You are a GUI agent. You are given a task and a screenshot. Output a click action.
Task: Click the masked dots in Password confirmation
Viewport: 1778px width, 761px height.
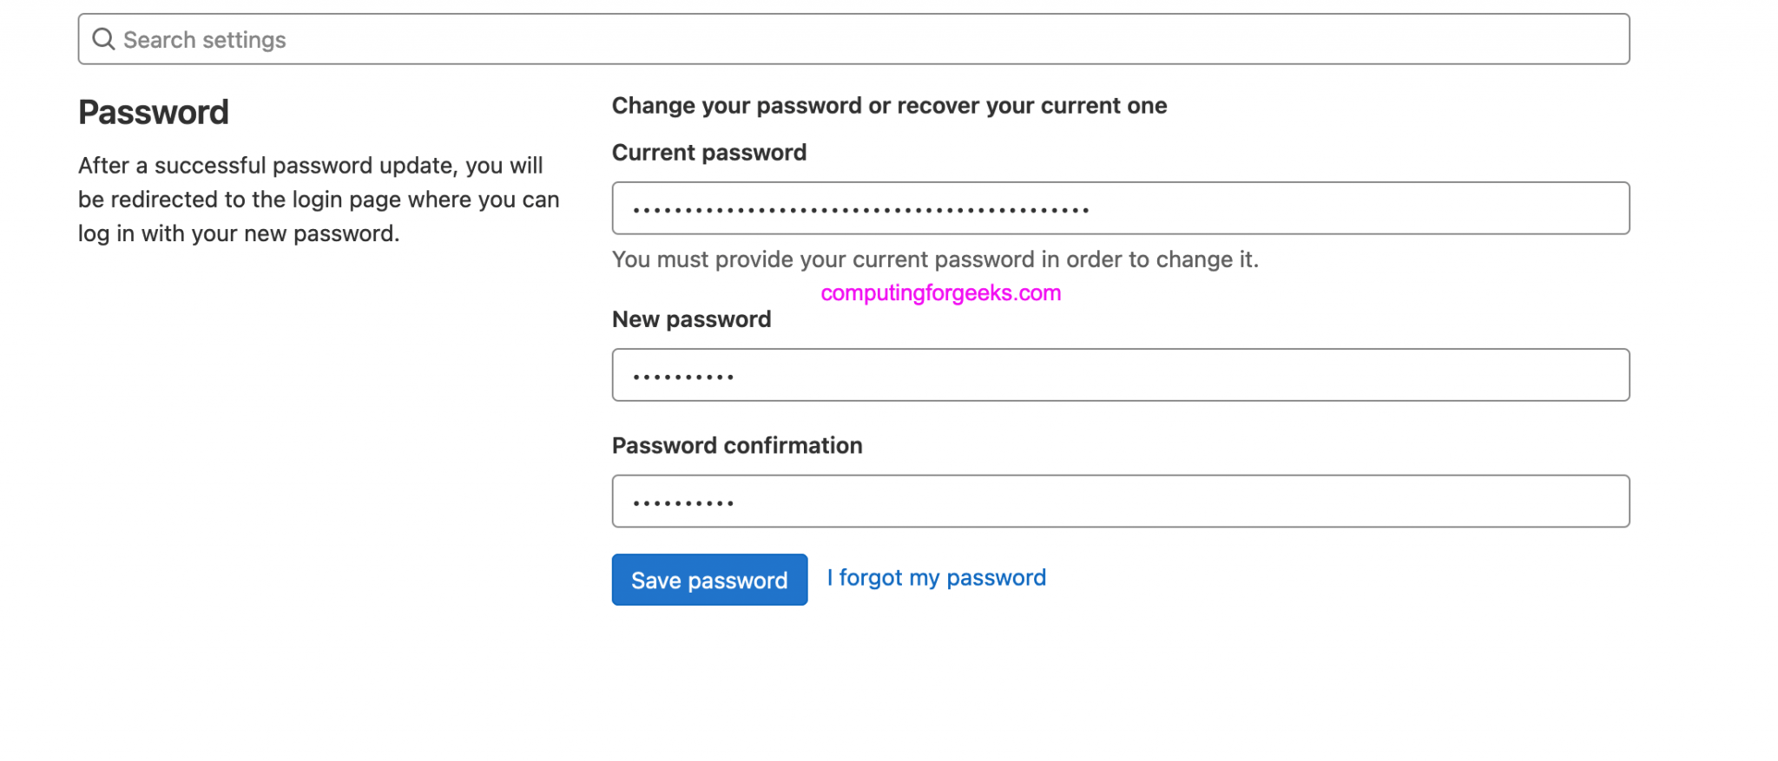coord(683,502)
